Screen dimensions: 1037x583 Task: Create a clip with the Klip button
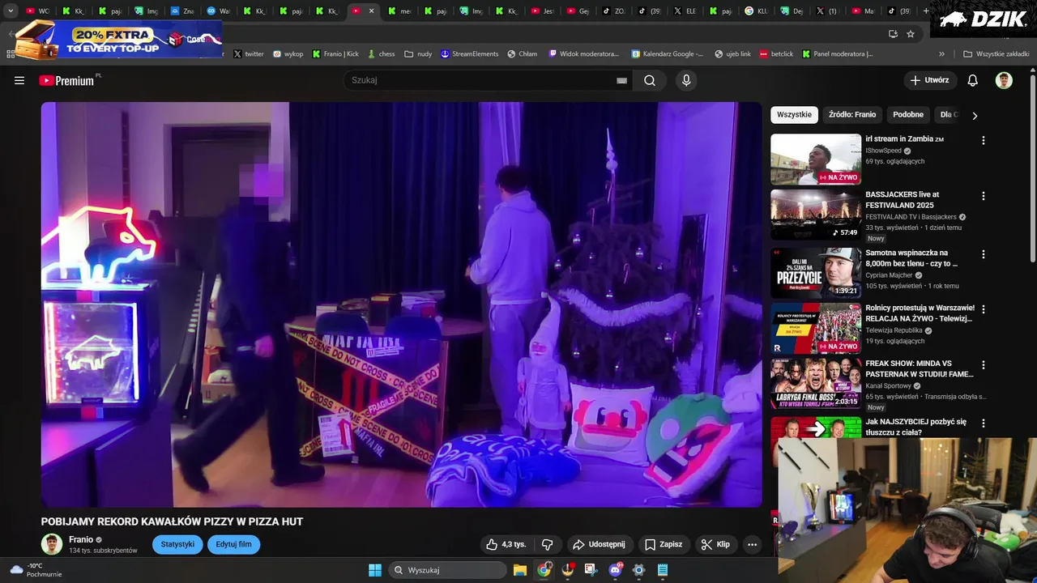(715, 544)
